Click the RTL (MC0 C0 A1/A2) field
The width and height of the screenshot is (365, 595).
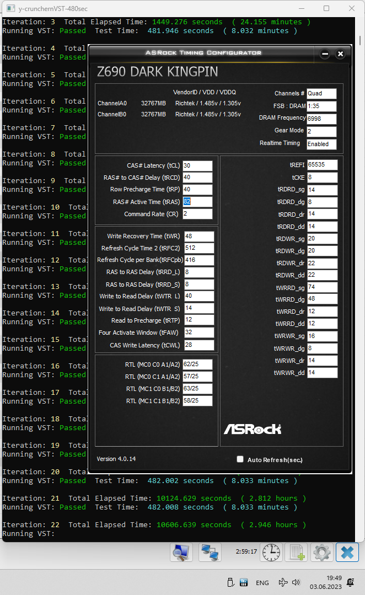click(x=198, y=364)
